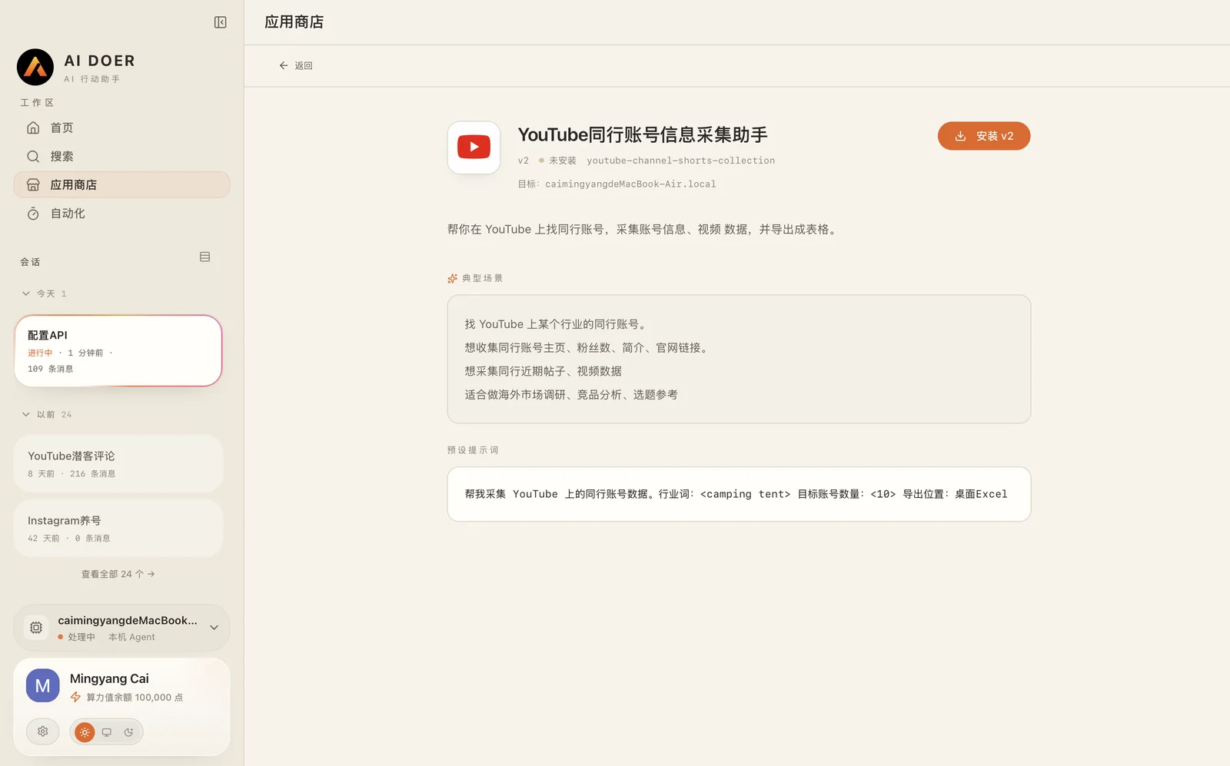
Task: Click the youtube-channel-shorts-collection identifier
Action: pos(680,161)
